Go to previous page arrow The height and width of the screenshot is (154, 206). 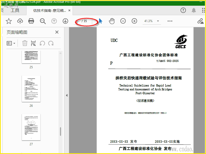(x=54, y=21)
